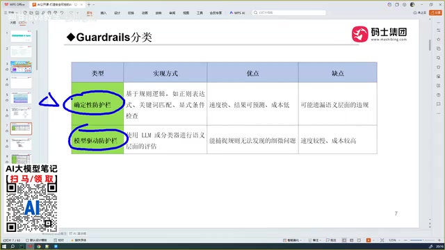
Task: Click the 优点 table header cell
Action: [252, 73]
